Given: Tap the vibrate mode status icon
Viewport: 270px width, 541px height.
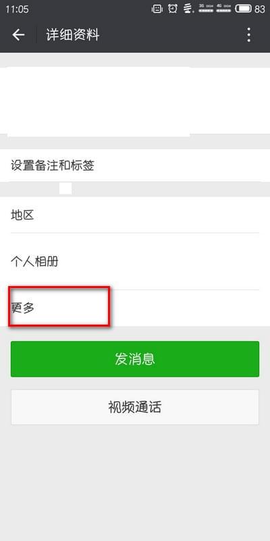Looking at the screenshot, I should point(157,9).
